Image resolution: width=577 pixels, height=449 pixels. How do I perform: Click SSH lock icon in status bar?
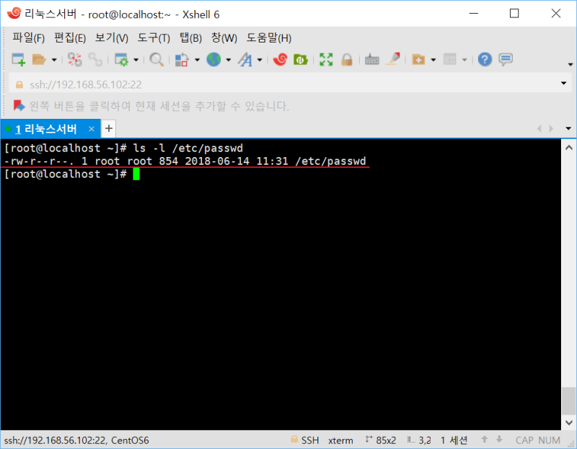pyautogui.click(x=294, y=439)
